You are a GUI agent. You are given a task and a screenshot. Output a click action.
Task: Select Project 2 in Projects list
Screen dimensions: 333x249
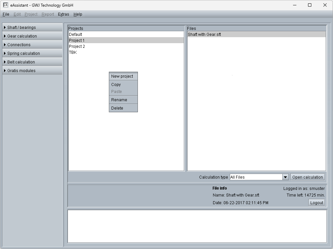[x=77, y=46]
